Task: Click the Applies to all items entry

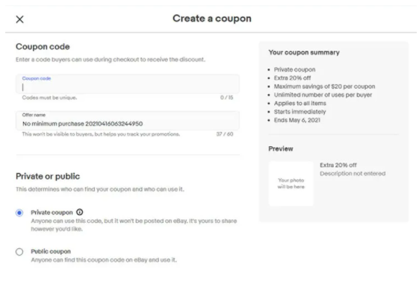Action: (x=299, y=103)
